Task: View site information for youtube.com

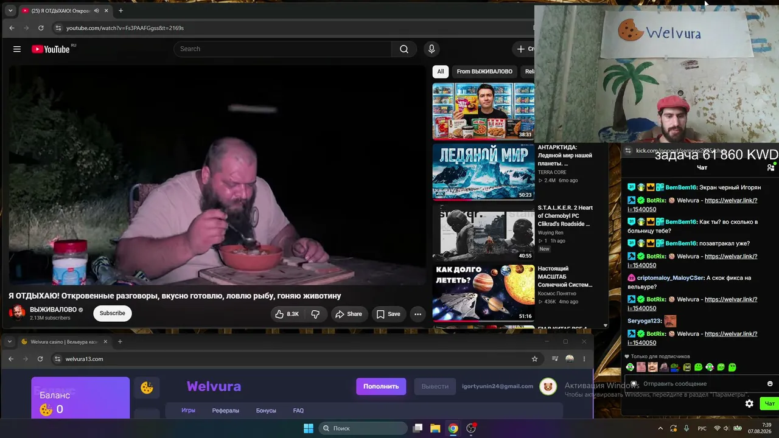Action: click(x=58, y=28)
